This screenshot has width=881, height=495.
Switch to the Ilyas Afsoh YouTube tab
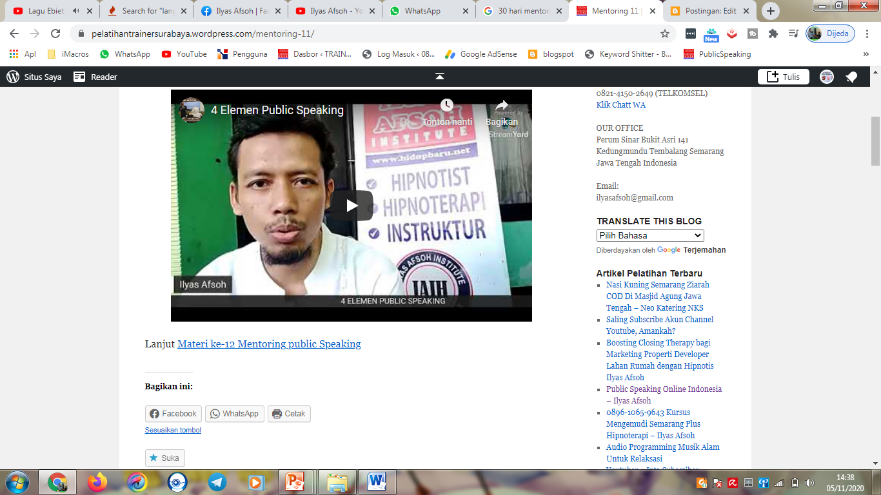pos(336,11)
